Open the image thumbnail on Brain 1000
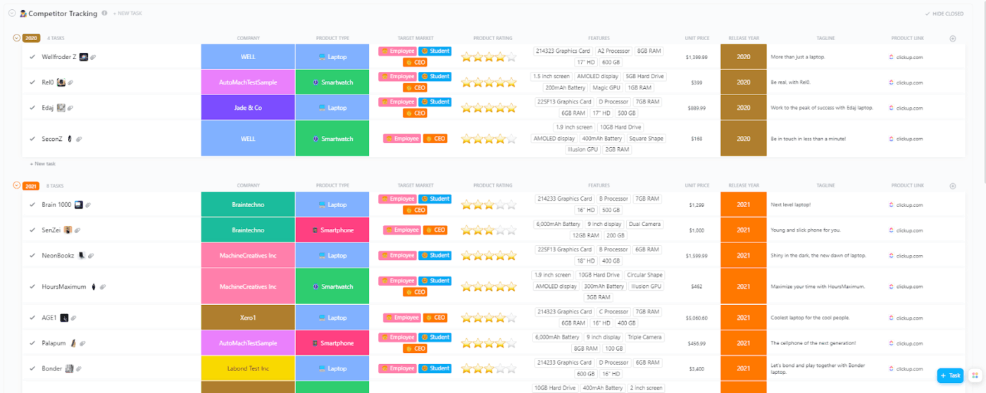Image resolution: width=986 pixels, height=393 pixels. pyautogui.click(x=79, y=205)
